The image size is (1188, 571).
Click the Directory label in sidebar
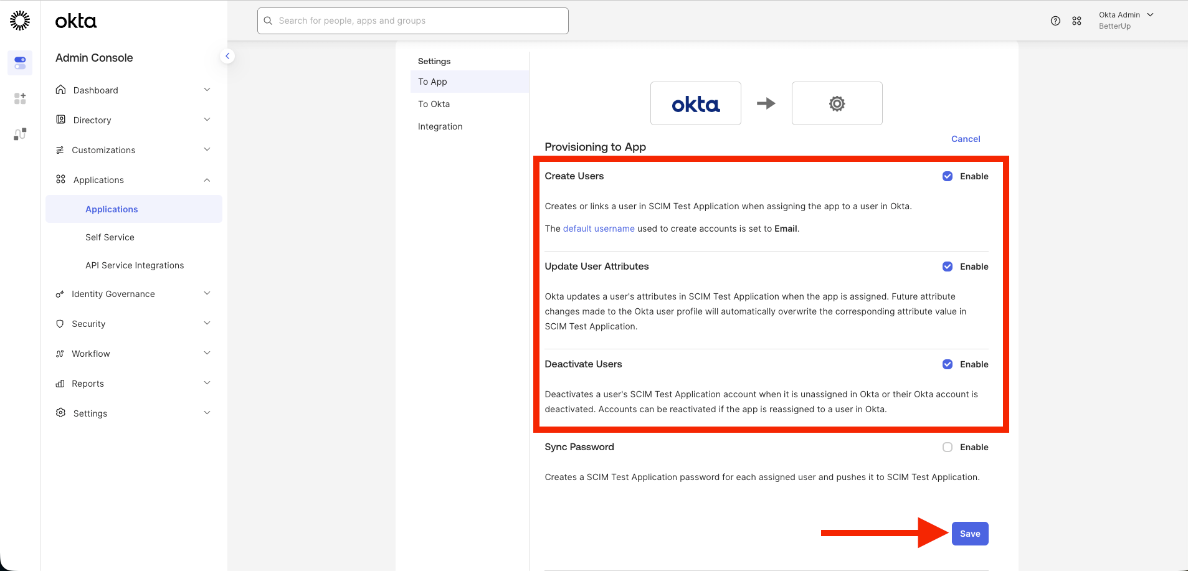92,120
